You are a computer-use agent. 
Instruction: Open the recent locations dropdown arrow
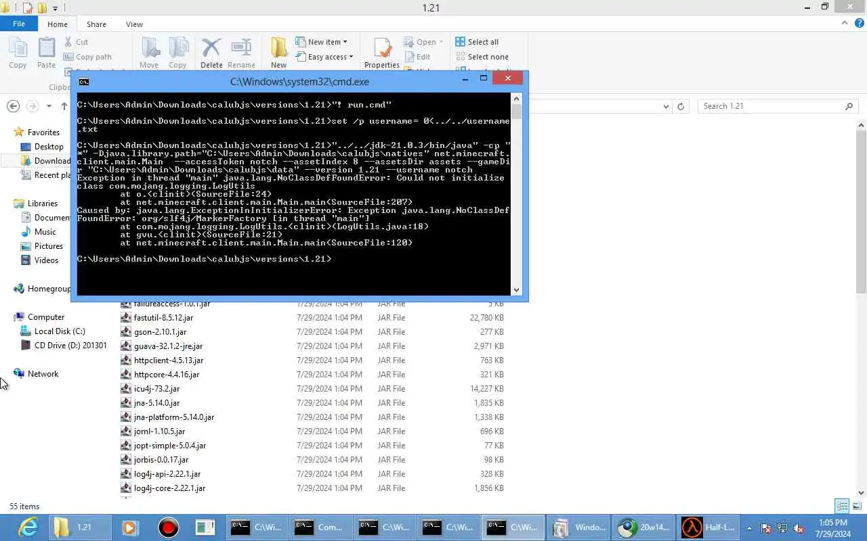tap(49, 106)
